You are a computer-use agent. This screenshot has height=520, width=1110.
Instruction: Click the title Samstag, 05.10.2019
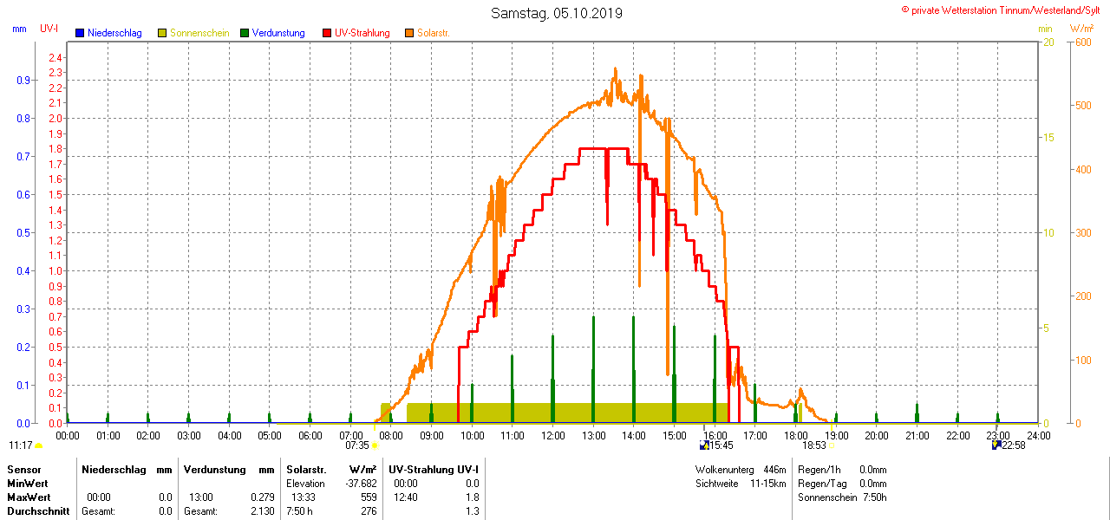click(556, 13)
